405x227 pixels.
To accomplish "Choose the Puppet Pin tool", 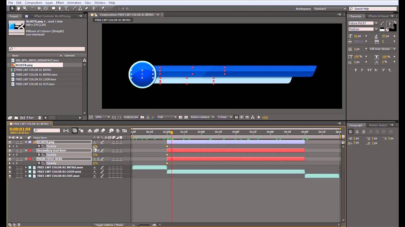I will [x=103, y=9].
